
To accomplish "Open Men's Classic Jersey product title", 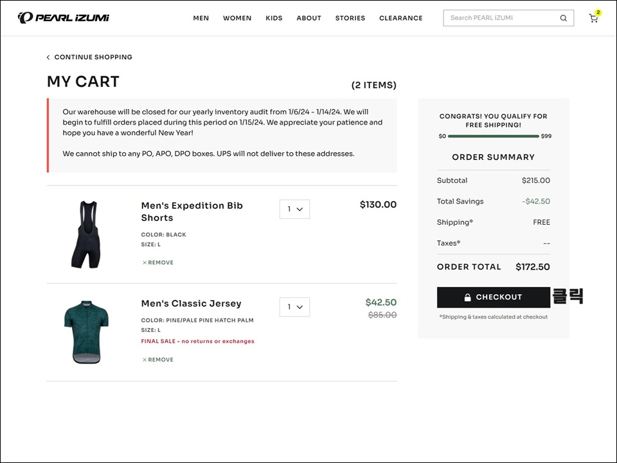I will [x=192, y=304].
